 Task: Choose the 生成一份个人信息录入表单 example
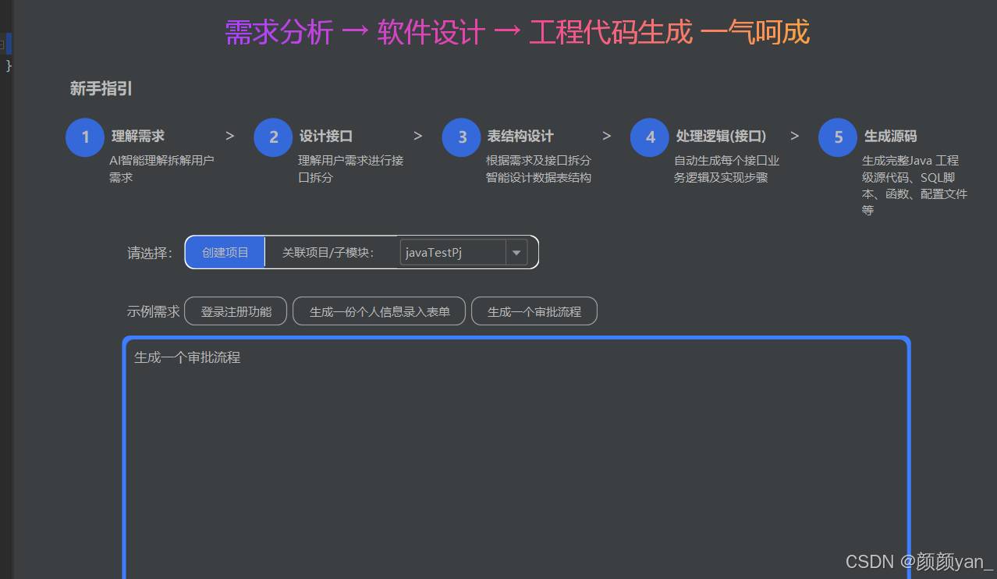click(x=379, y=311)
